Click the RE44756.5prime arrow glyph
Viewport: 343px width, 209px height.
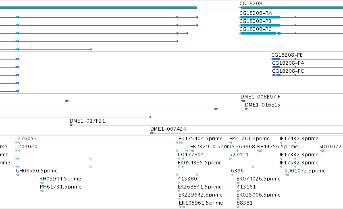coord(260,151)
